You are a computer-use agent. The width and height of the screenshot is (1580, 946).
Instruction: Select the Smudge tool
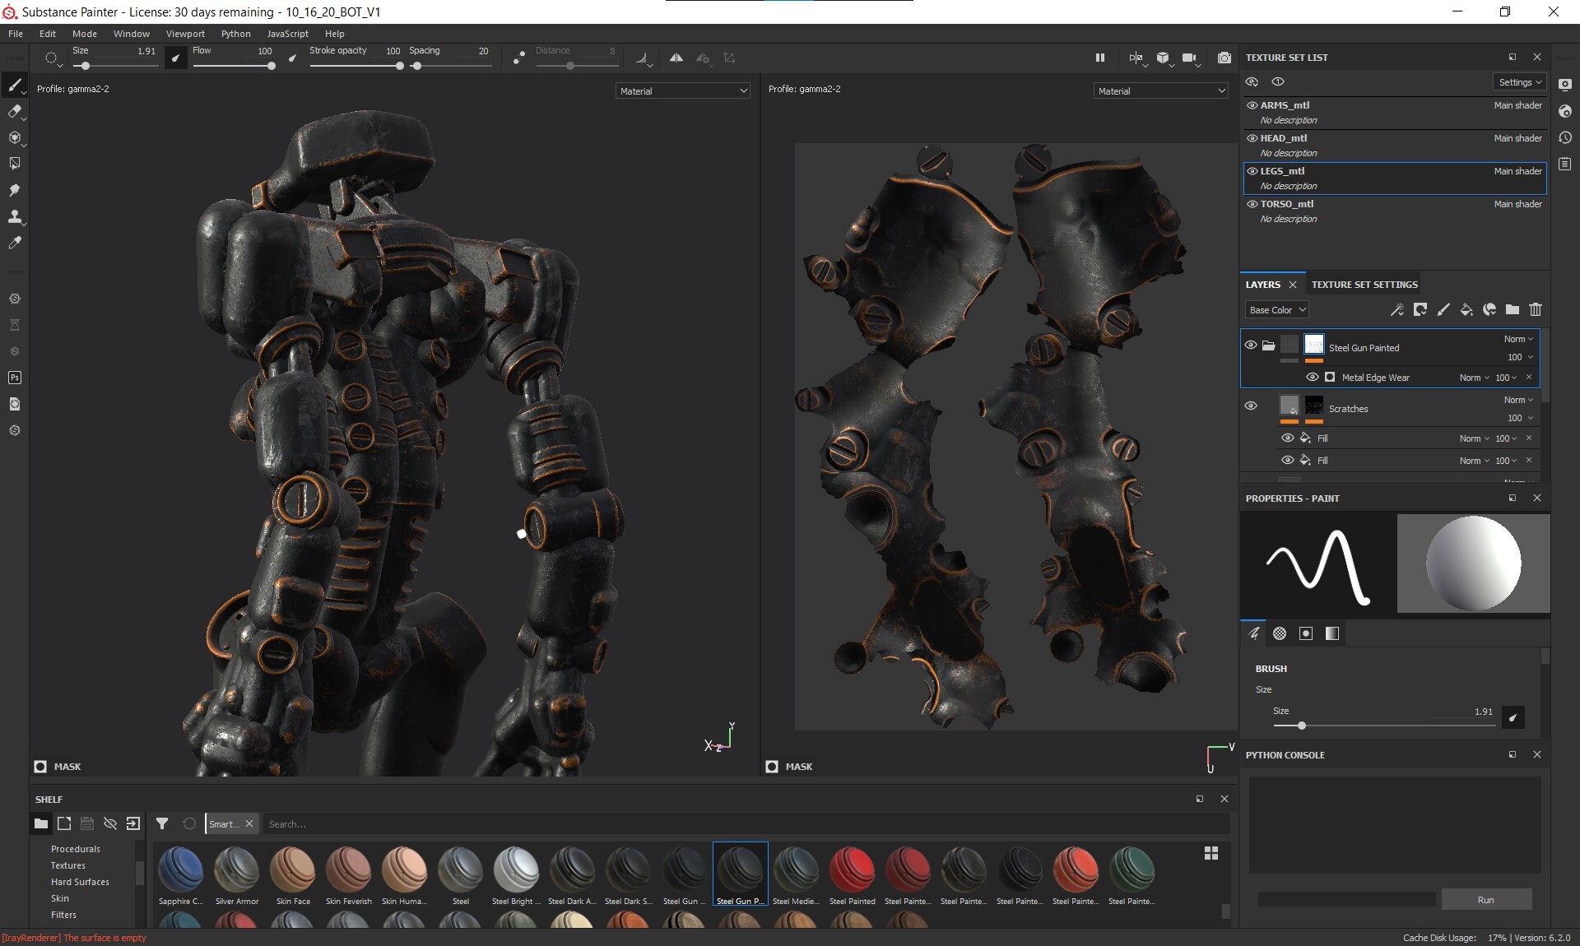(x=15, y=190)
